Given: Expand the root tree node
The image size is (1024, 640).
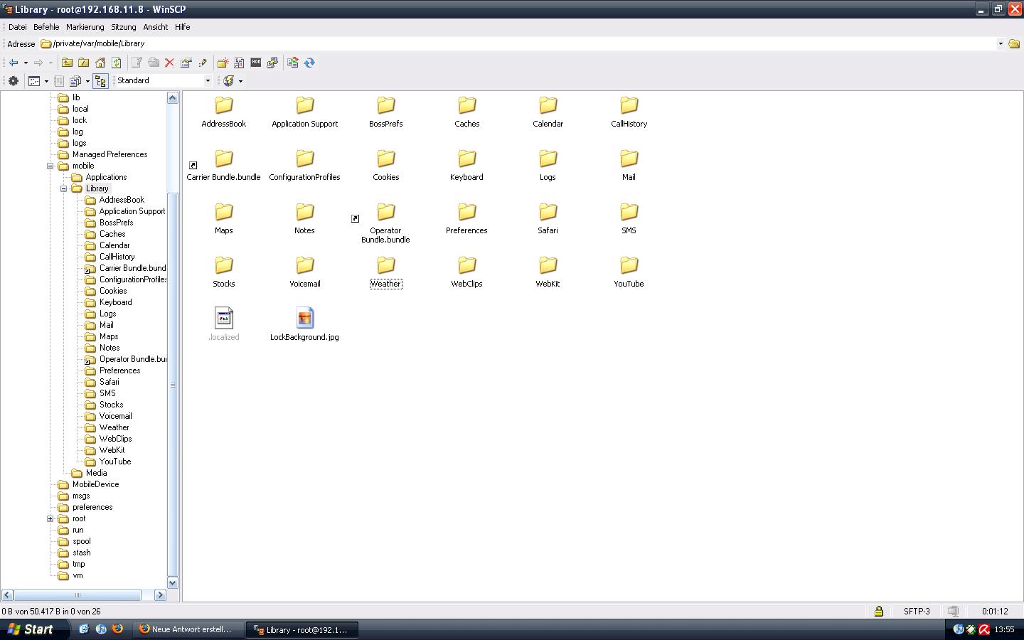Looking at the screenshot, I should (x=50, y=518).
